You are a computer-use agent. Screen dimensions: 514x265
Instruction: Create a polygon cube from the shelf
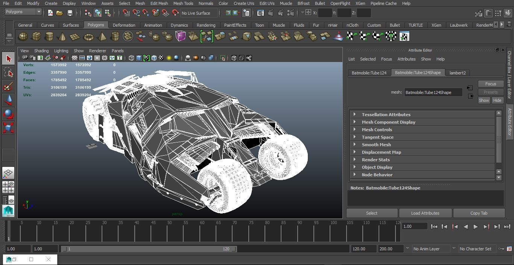point(36,36)
